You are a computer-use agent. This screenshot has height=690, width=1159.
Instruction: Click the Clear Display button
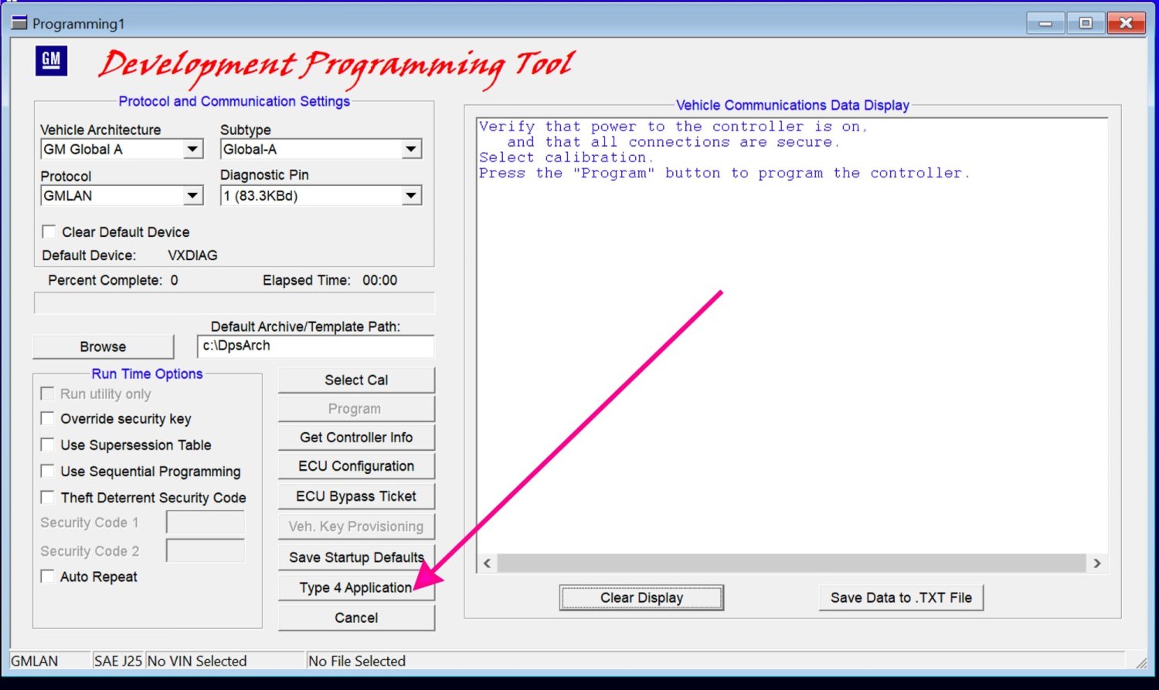click(641, 597)
